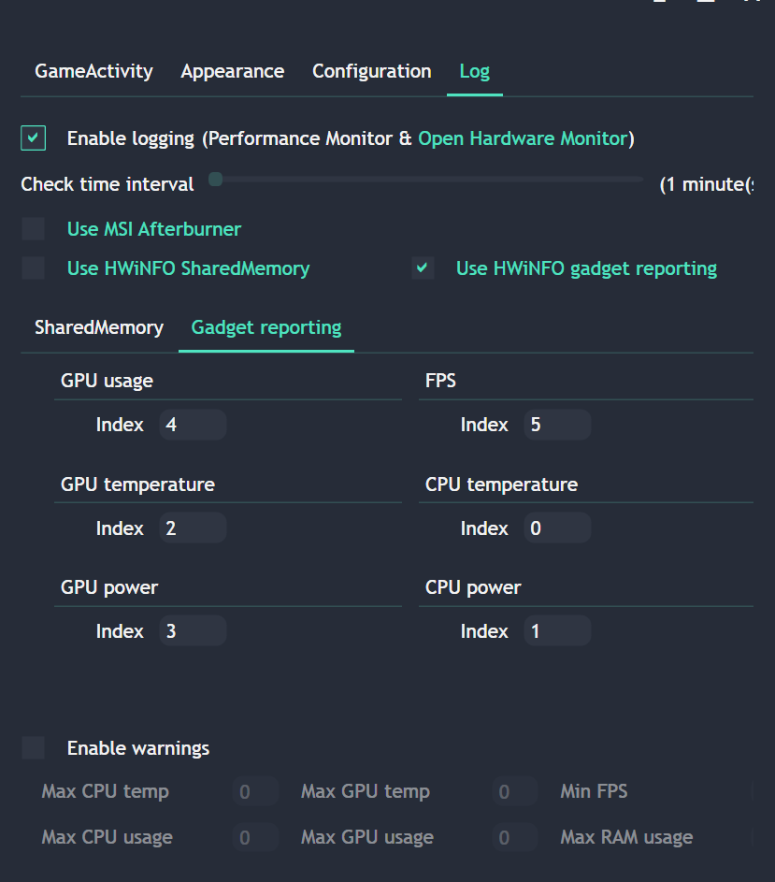Image resolution: width=775 pixels, height=882 pixels.
Task: Click the GPU temperature Index field
Action: point(192,528)
